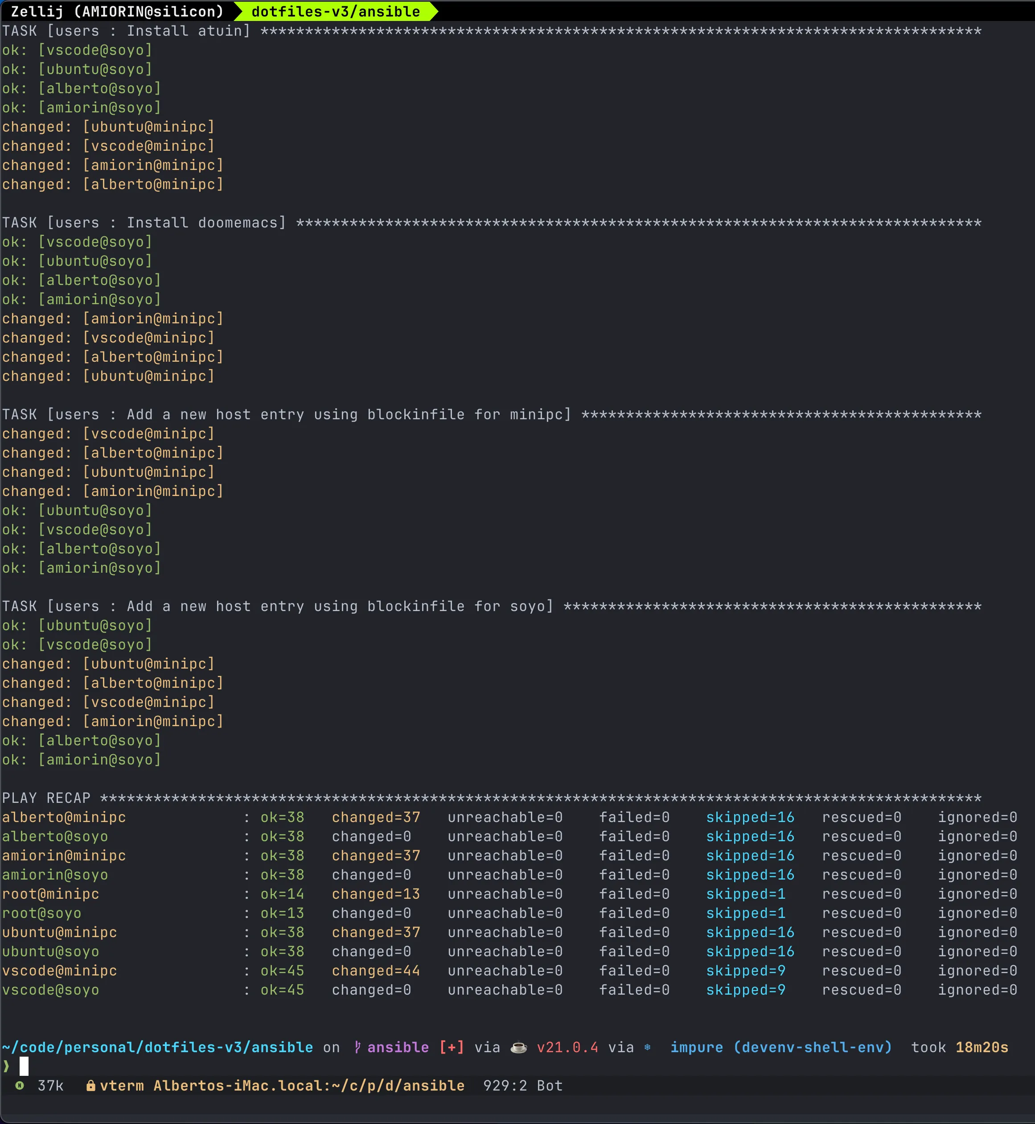This screenshot has width=1035, height=1124.
Task: Click the [+] git status marker
Action: pyautogui.click(x=452, y=1047)
